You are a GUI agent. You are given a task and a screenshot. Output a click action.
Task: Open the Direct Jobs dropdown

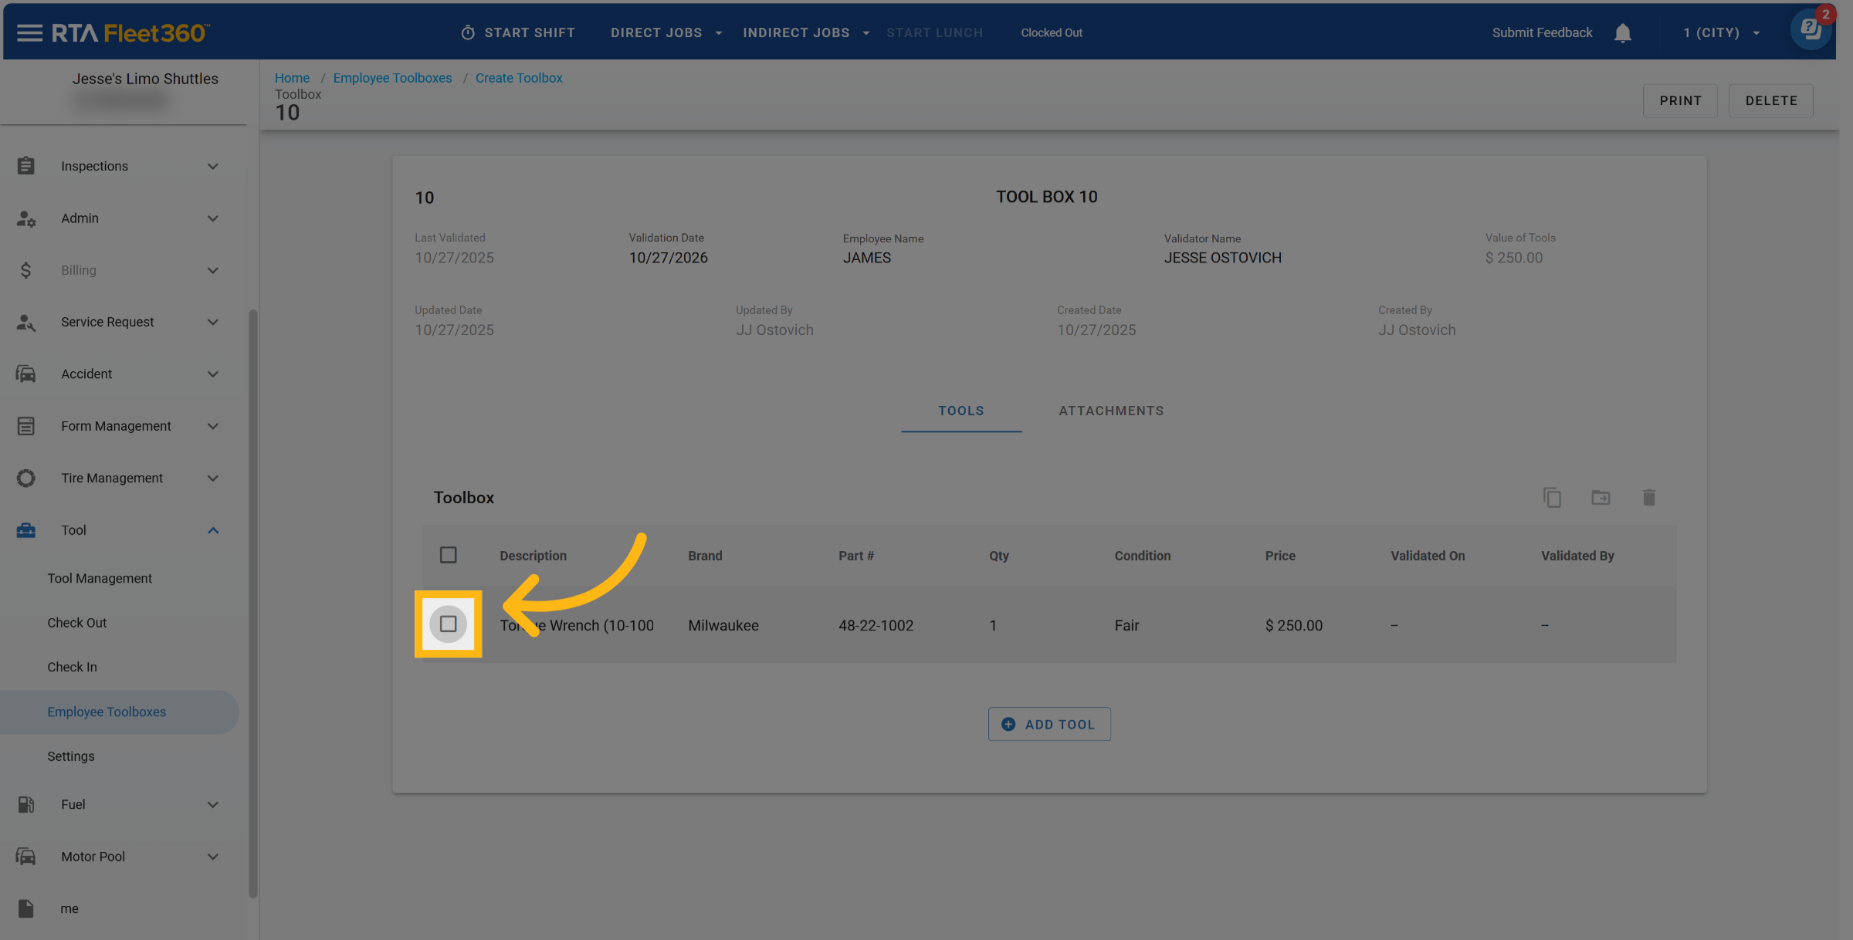(x=666, y=32)
